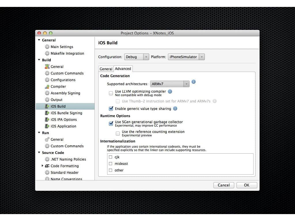The image size is (295, 221).
Task: Click the Code Formatting icon
Action: (47, 166)
